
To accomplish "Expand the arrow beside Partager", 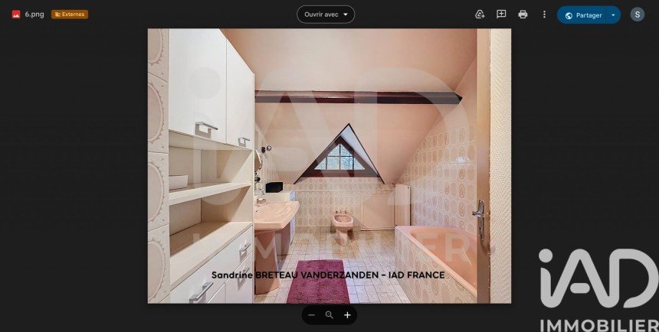I will [613, 15].
